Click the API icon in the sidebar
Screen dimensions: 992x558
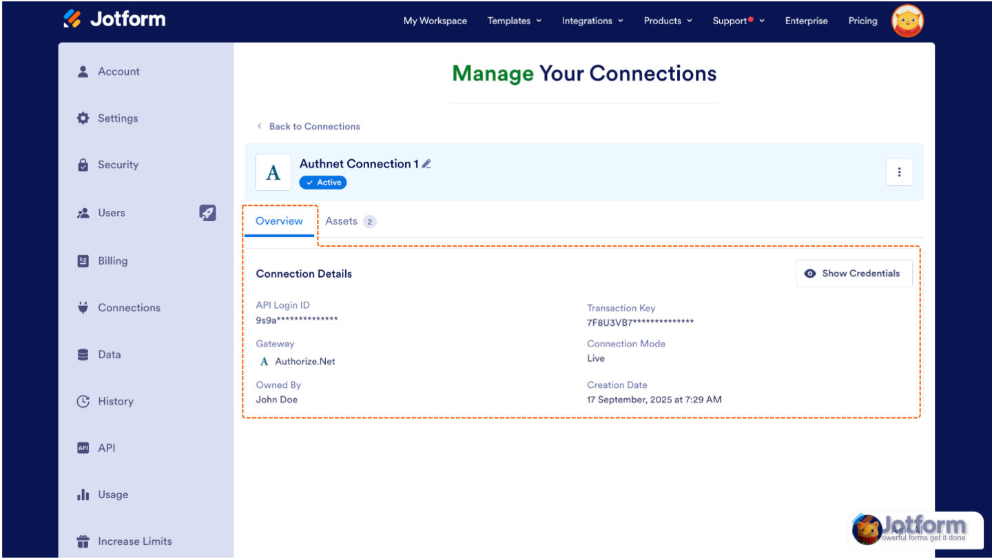click(83, 448)
